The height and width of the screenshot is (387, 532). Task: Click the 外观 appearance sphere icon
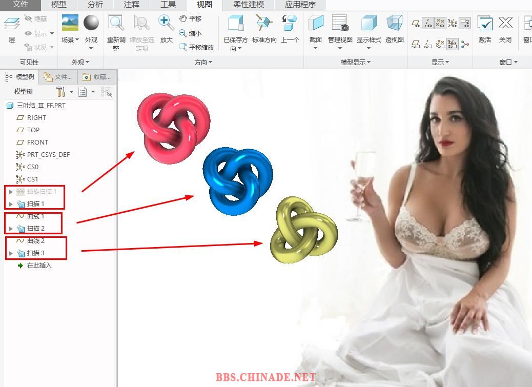pos(91,23)
